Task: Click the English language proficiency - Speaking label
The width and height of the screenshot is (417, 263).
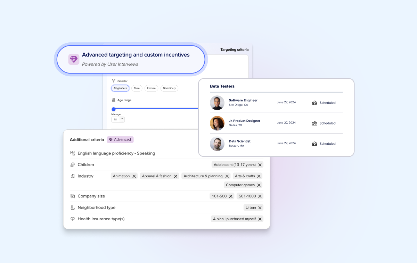Action: click(116, 153)
